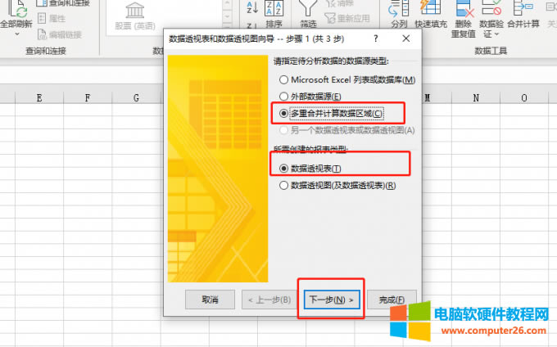557x347 pixels.
Task: Select Microsoft Excel list or database option
Action: pos(284,80)
